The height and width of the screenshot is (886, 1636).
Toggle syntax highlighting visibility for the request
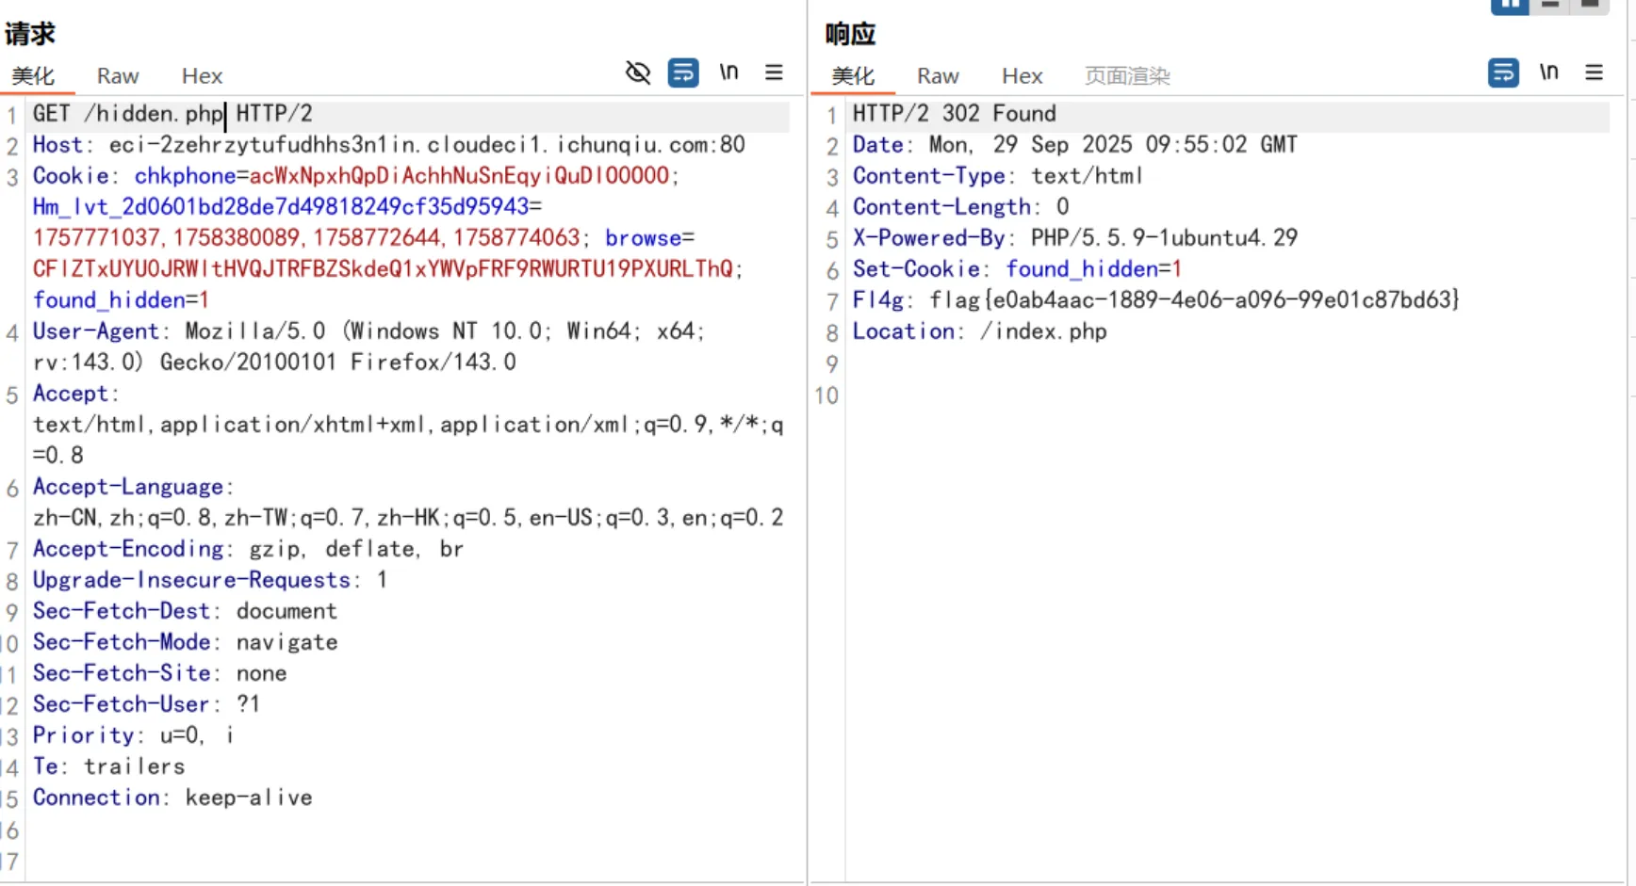[x=638, y=72]
